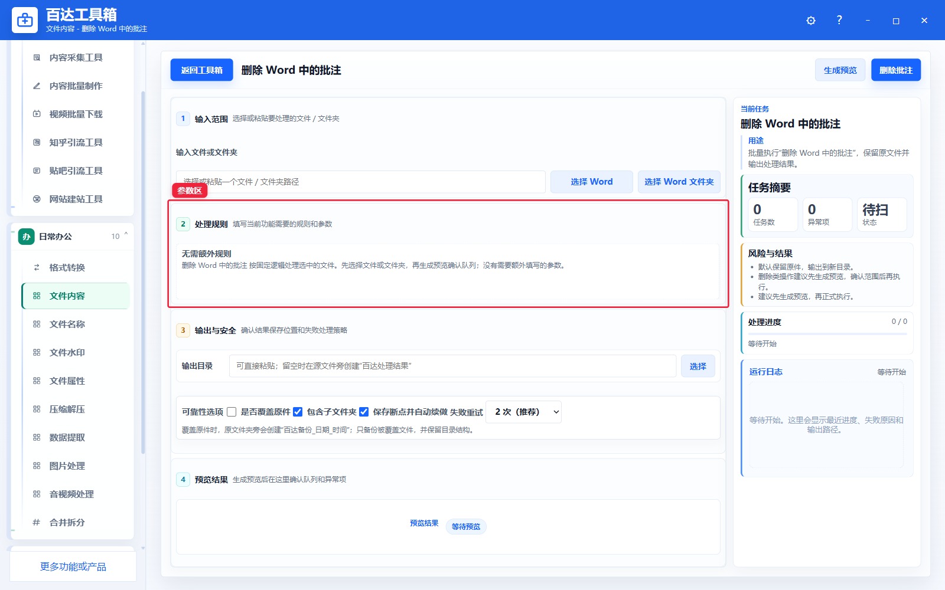Select 文件名称 in the sidebar

(76, 324)
